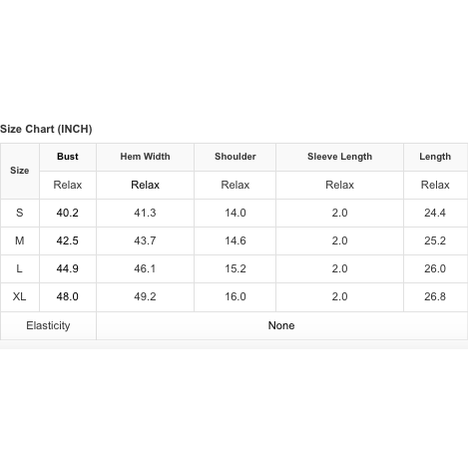Select the XL size row label

[x=20, y=296]
